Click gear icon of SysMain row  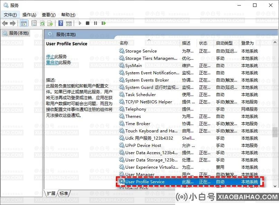point(122,66)
